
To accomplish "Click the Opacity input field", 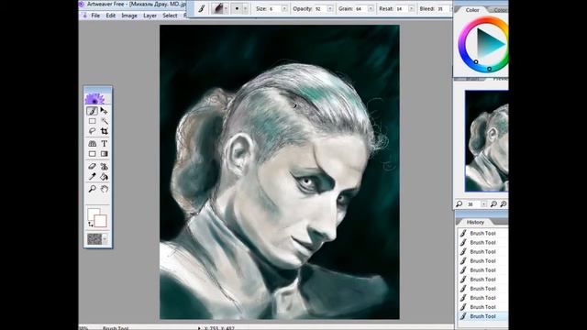I will pyautogui.click(x=321, y=8).
